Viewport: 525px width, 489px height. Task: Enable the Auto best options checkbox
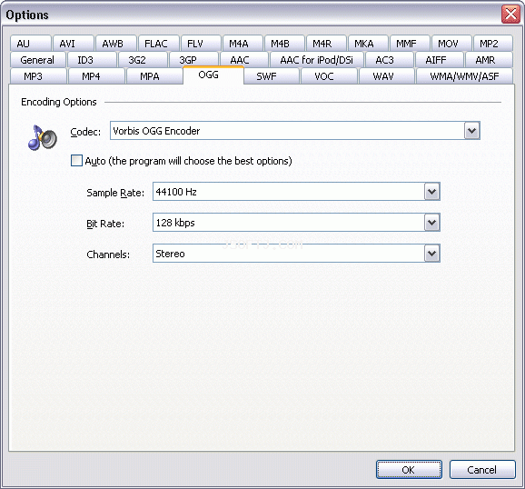pos(76,161)
